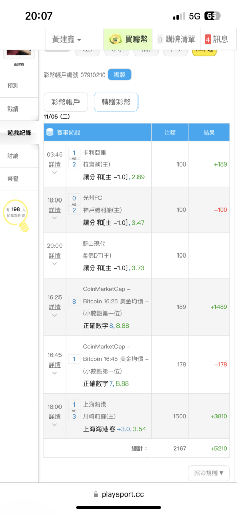Viewport: 237px width, 514px height.
Task: Open the 黃建鑫 user dropdown
Action: pyautogui.click(x=67, y=40)
